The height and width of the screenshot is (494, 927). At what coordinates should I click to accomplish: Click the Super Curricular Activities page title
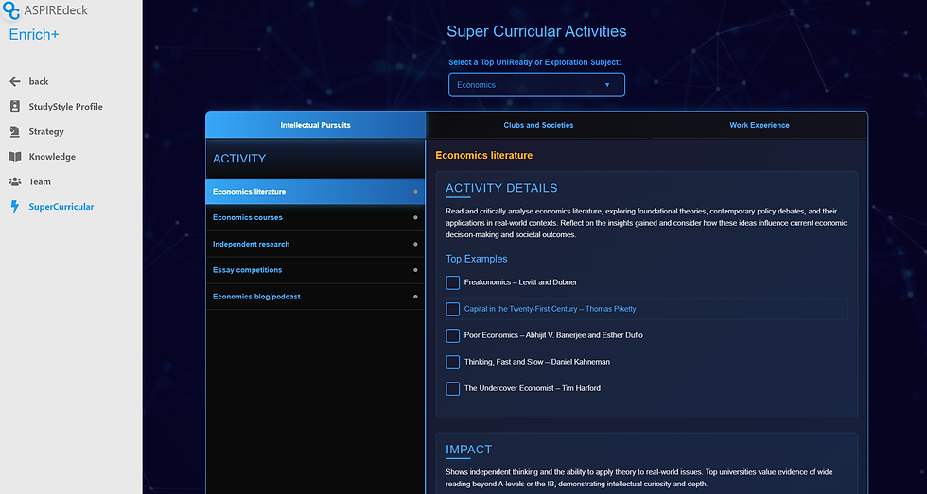point(537,31)
